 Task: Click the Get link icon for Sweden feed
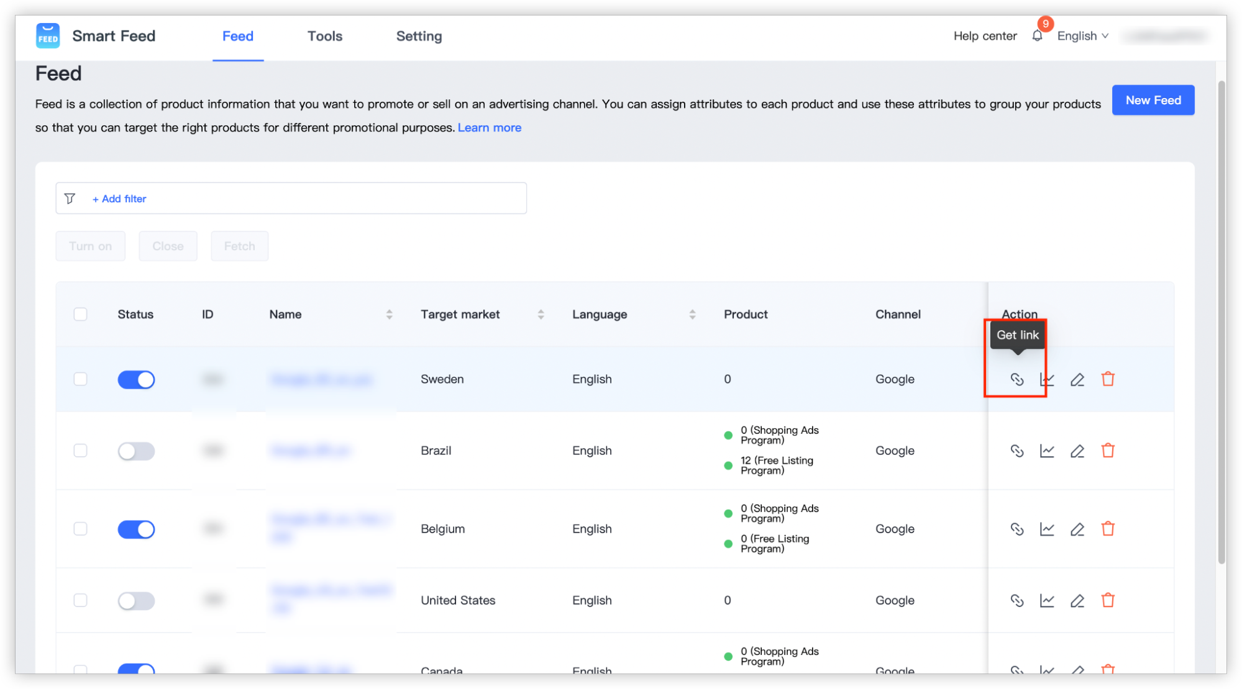pyautogui.click(x=1016, y=379)
